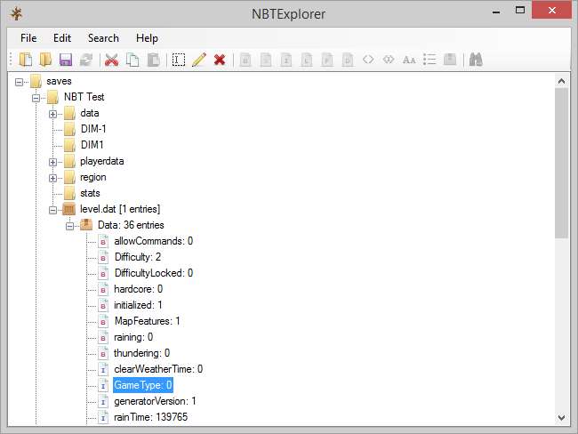Image resolution: width=578 pixels, height=434 pixels.
Task: Click the Rename tag icon
Action: pyautogui.click(x=179, y=60)
